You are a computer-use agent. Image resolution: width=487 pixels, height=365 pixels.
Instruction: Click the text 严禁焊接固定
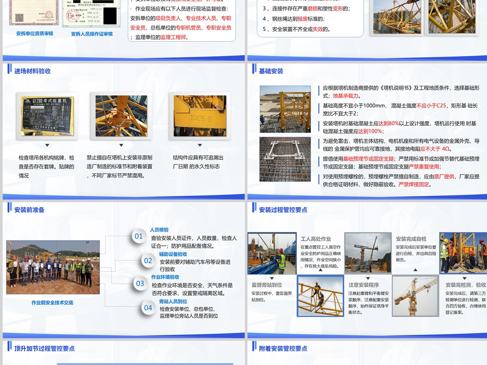point(414,184)
